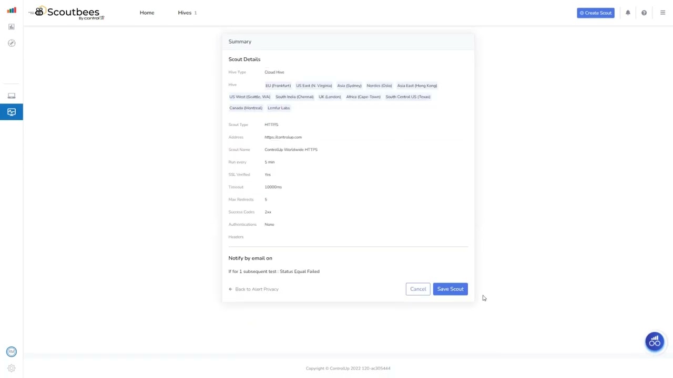Open the Hives tab
673x378 pixels.
185,13
